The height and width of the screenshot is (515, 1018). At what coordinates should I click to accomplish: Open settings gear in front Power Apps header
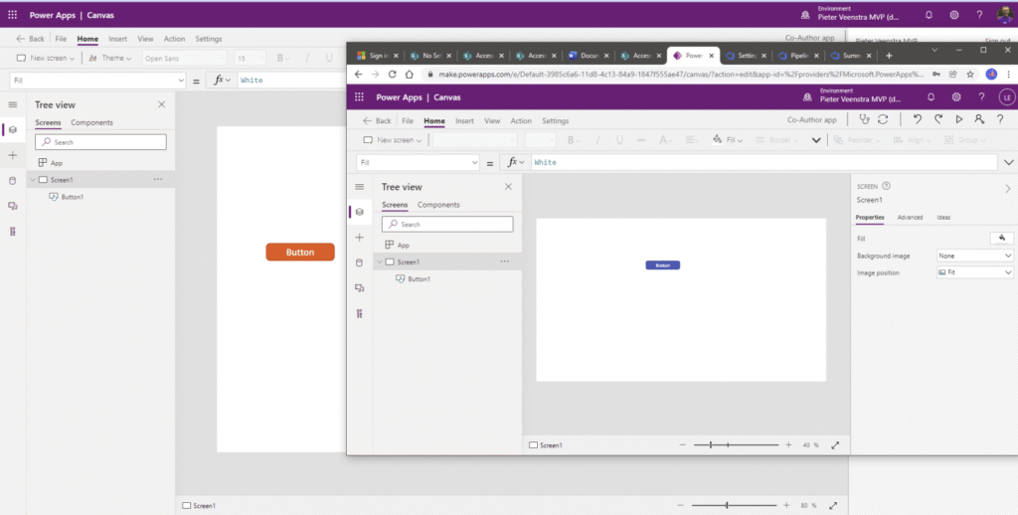coord(956,97)
